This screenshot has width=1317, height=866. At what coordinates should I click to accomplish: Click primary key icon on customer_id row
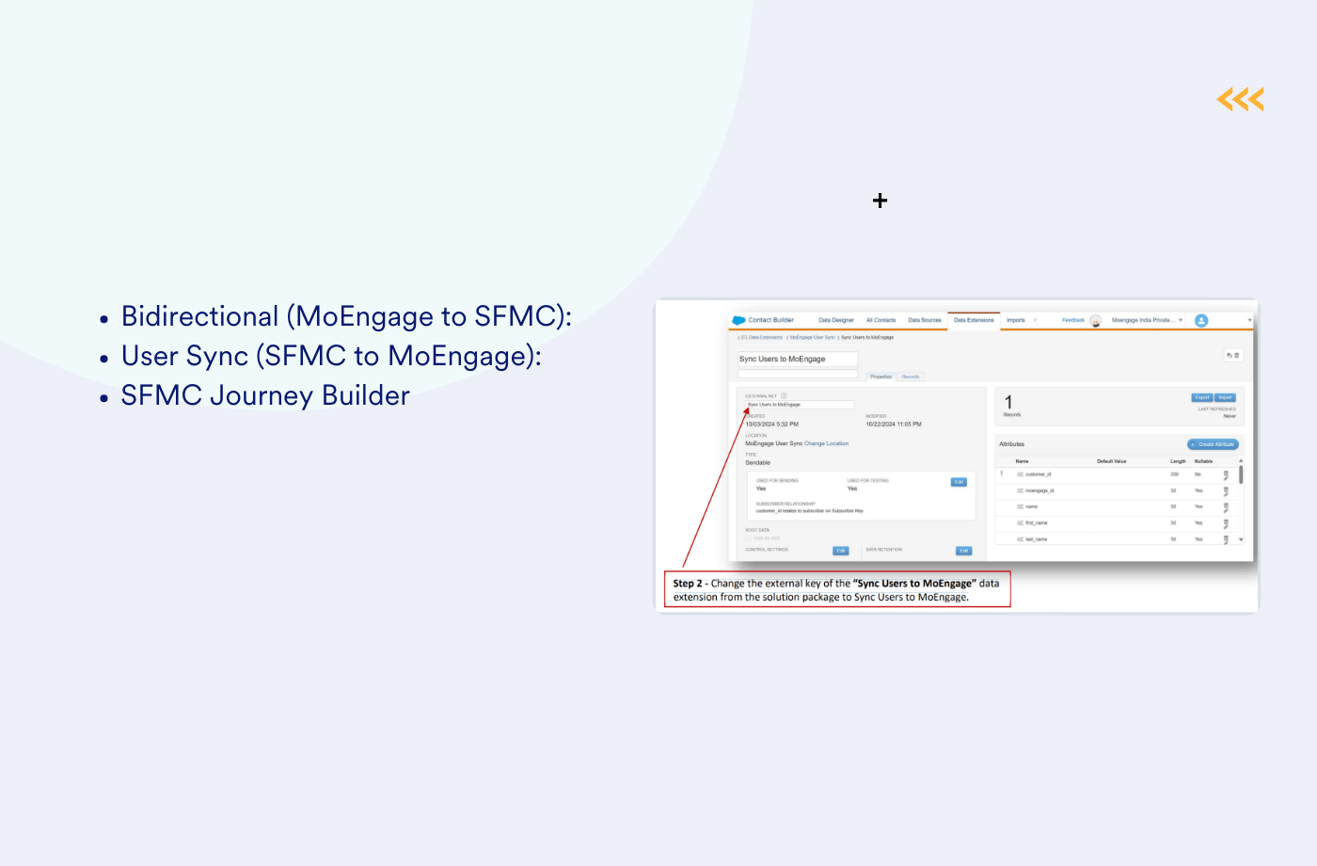pyautogui.click(x=1001, y=473)
